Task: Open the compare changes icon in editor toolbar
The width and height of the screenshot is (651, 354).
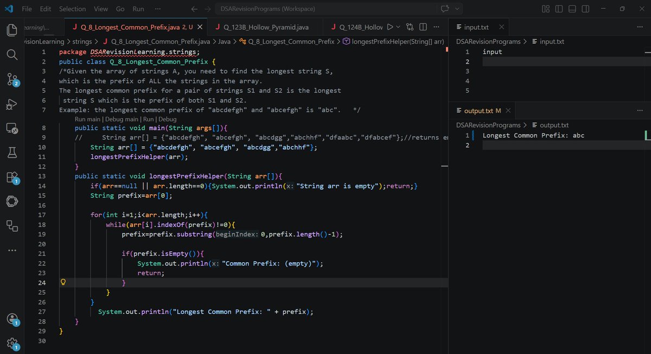Action: pos(410,27)
